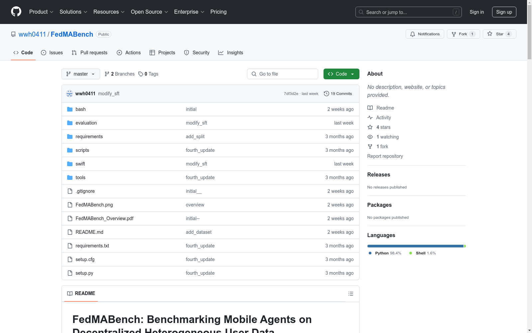
Task: Click the add_dataset commit message
Action: 199,232
